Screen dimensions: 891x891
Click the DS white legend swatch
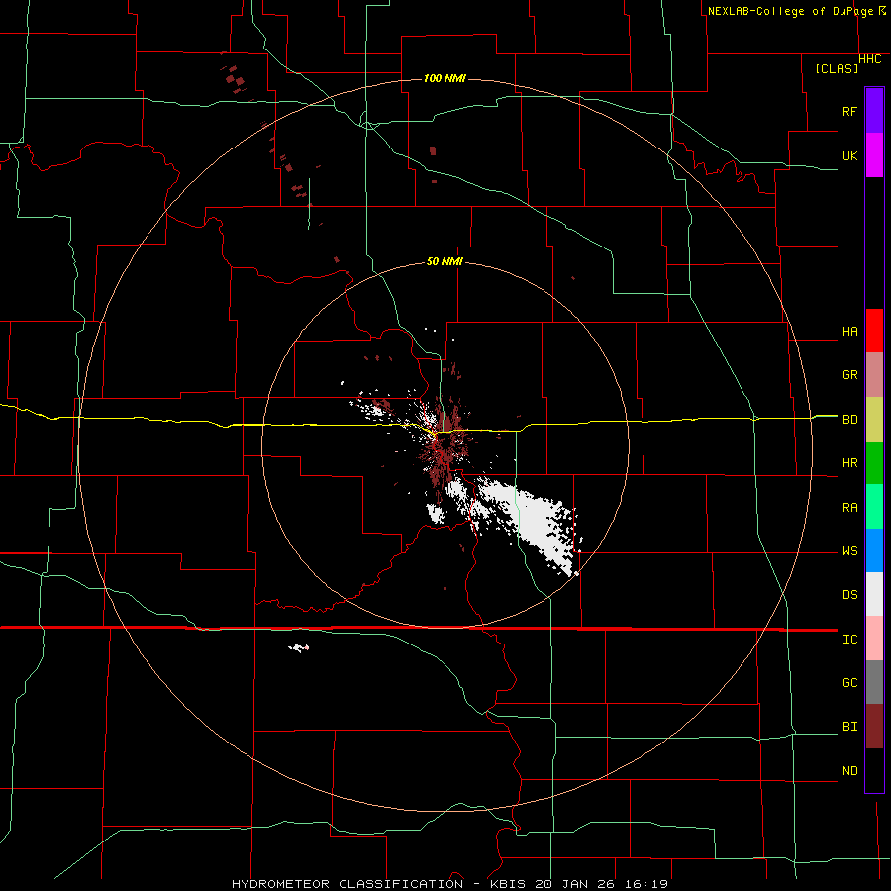[874, 594]
